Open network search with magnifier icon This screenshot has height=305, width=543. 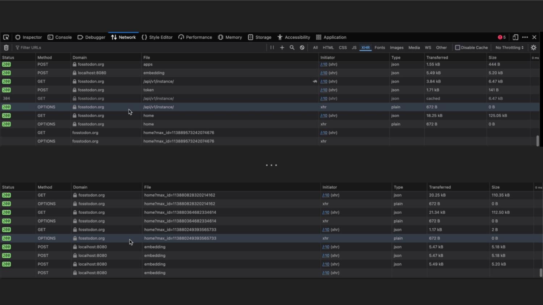(292, 48)
